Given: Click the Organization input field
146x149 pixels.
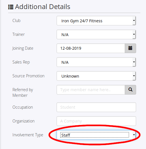Looking at the screenshot, I should click(x=96, y=121).
